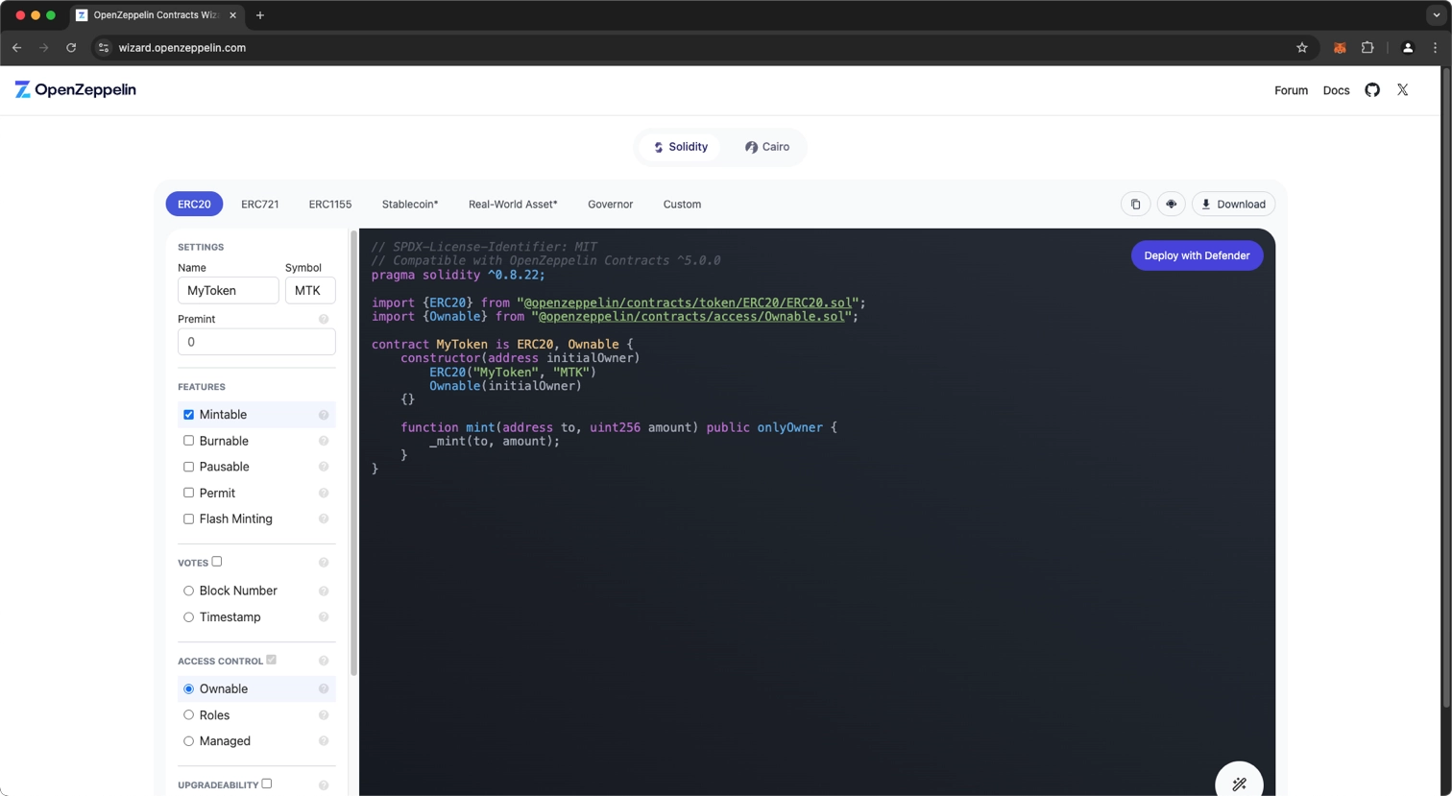The width and height of the screenshot is (1452, 796).
Task: Show help for Permit feature
Action: [324, 493]
